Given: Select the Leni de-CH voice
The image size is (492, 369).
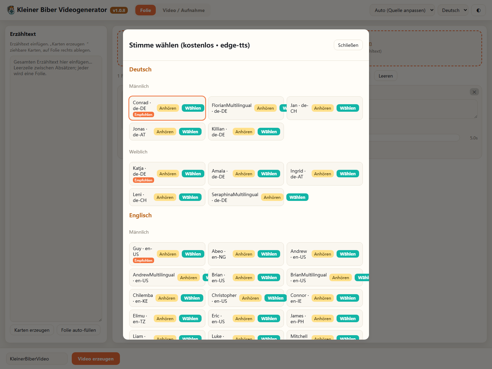Looking at the screenshot, I should (190, 197).
